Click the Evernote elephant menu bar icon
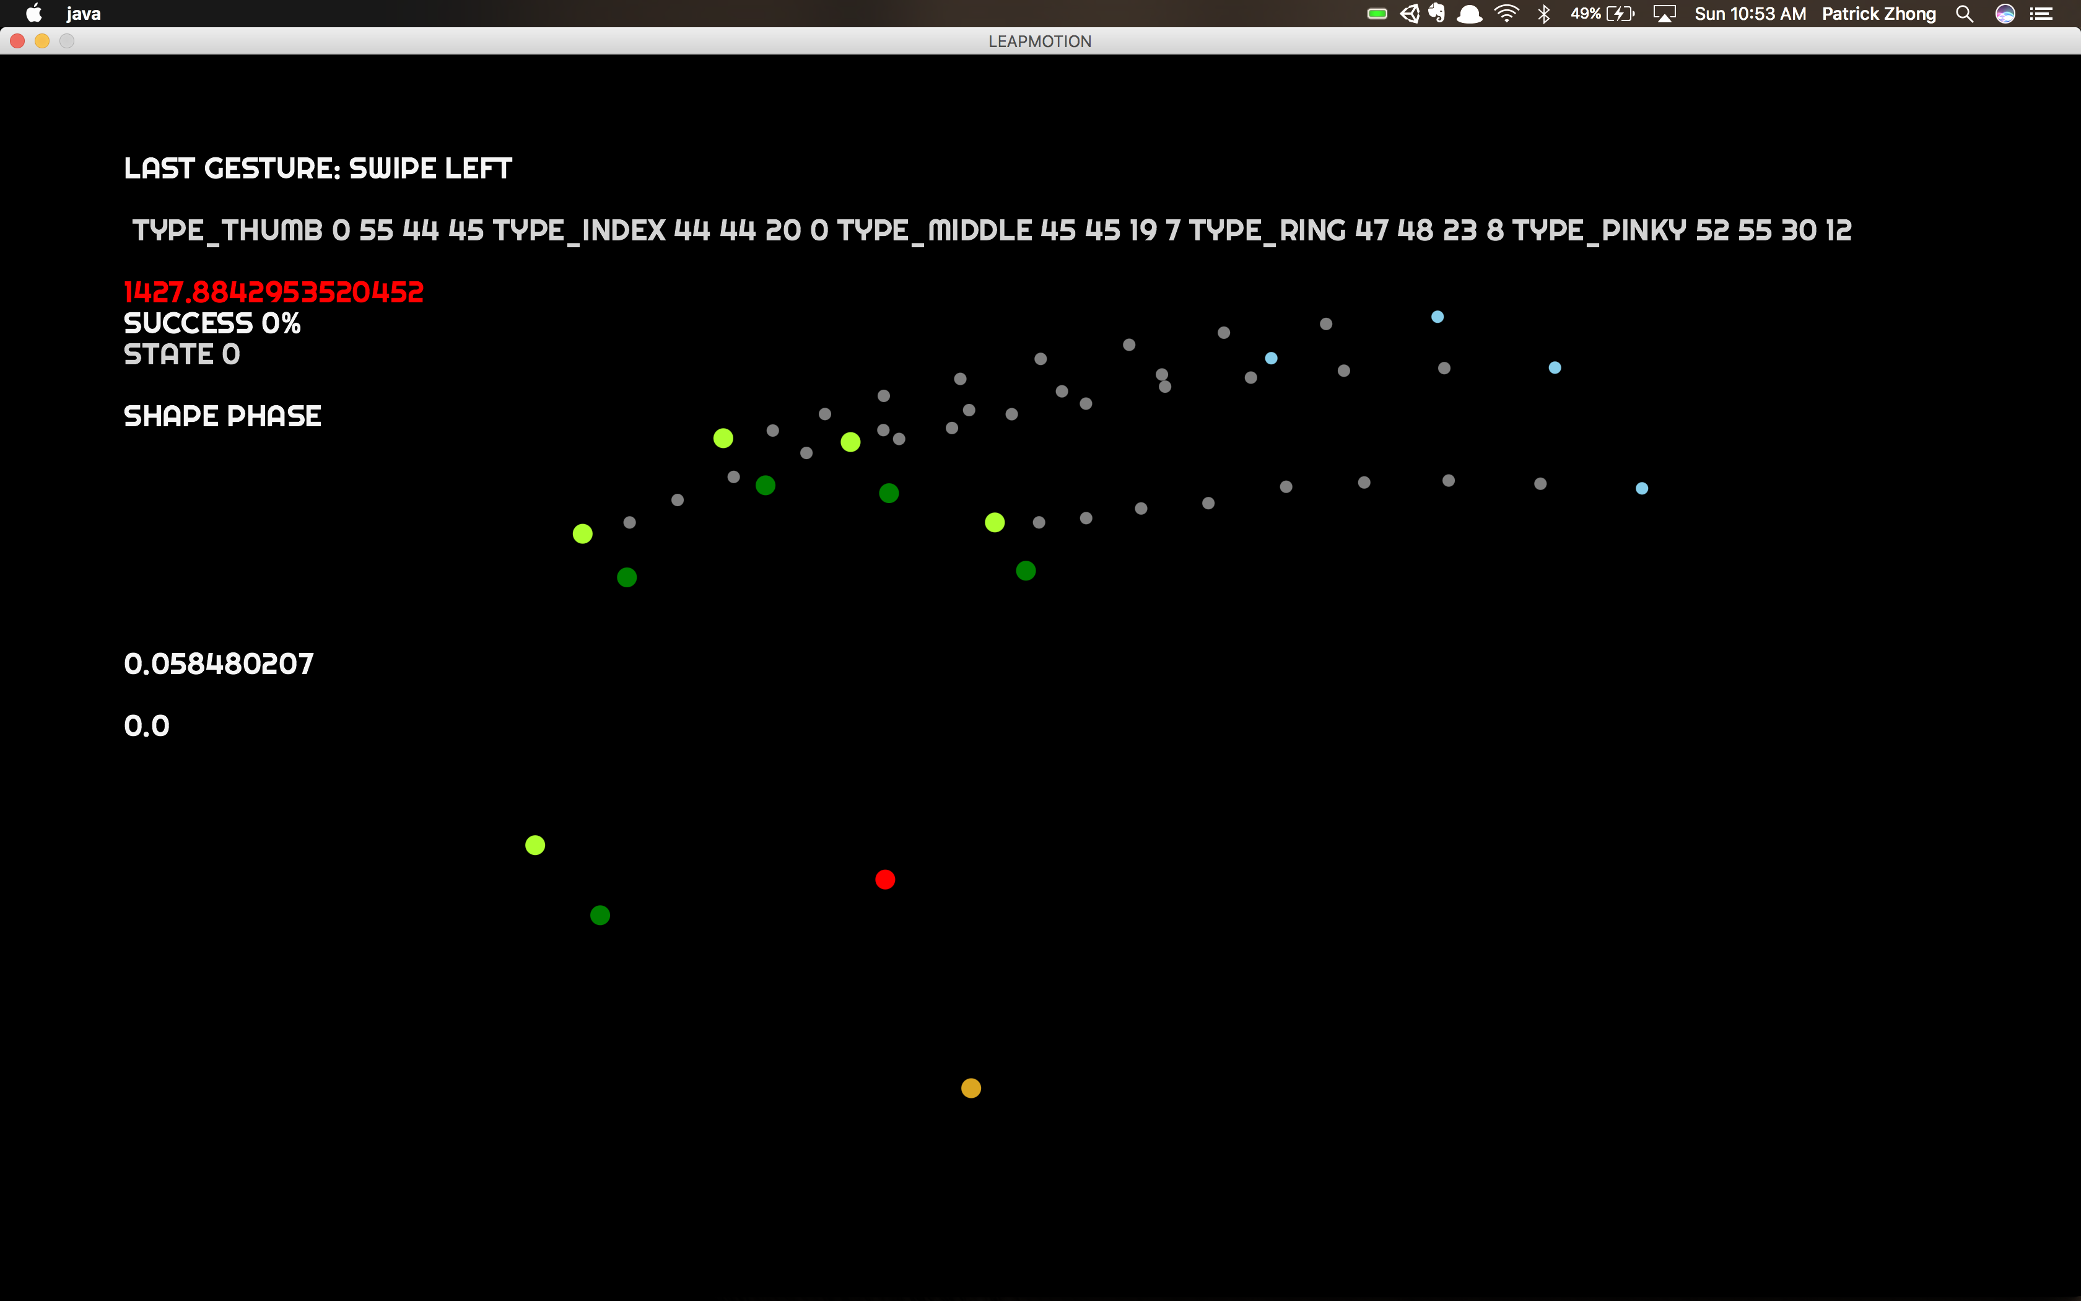2081x1301 pixels. 1437,13
